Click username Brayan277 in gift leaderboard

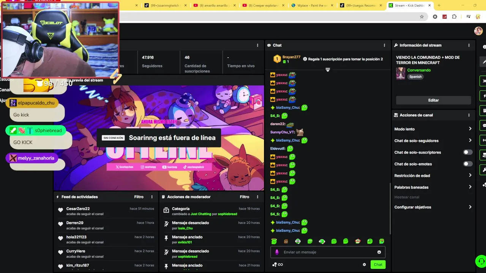pyautogui.click(x=291, y=57)
